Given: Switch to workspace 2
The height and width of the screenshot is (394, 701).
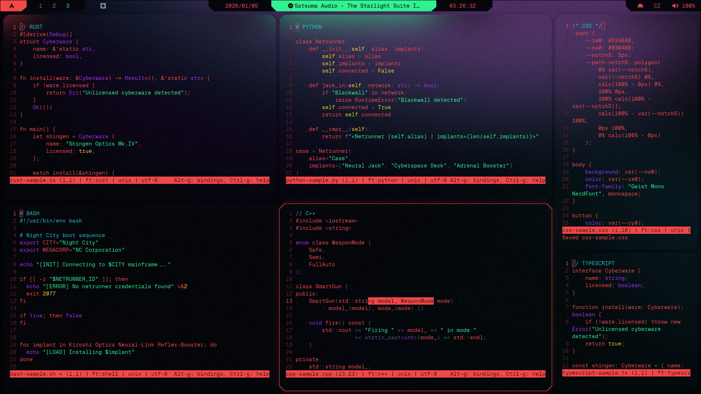Looking at the screenshot, I should click(54, 6).
